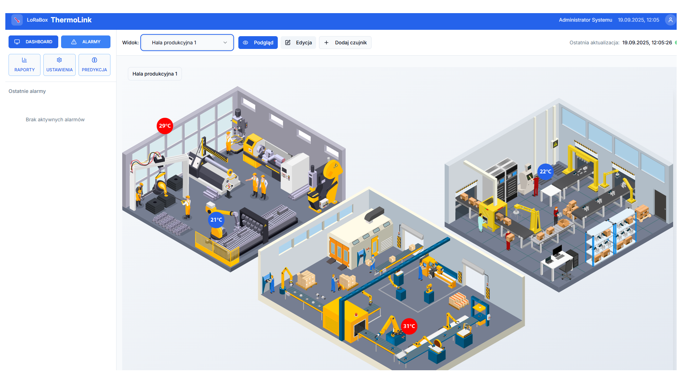Screen dimensions: 682x383
Task: Click the 22°C blue sensor marker
Action: 545,172
